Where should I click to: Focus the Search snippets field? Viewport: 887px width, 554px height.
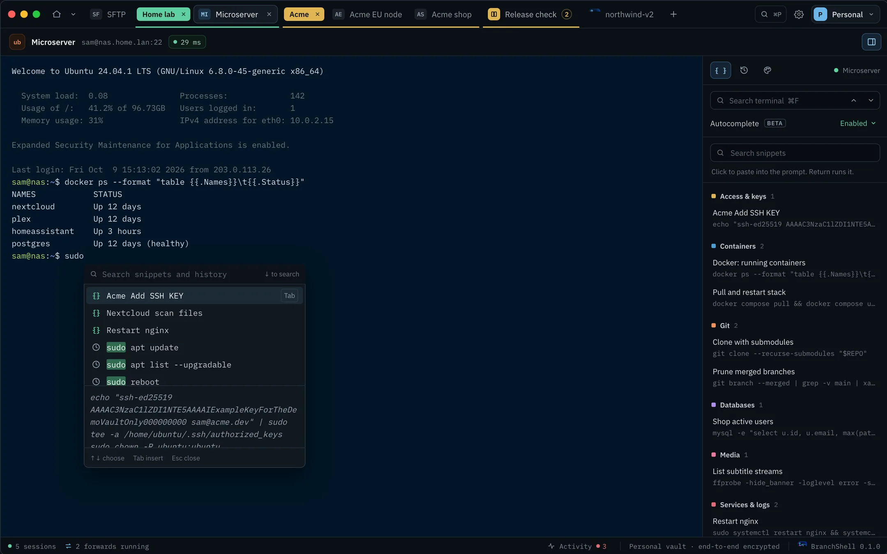(x=795, y=153)
